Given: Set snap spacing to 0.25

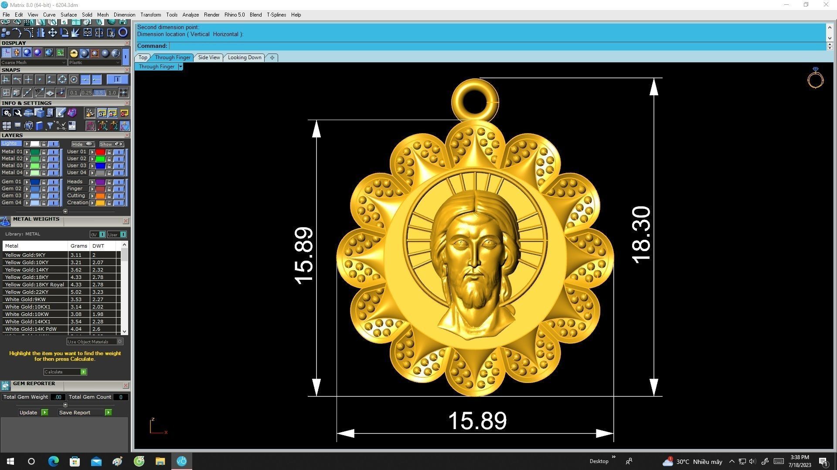Looking at the screenshot, I should [x=87, y=93].
